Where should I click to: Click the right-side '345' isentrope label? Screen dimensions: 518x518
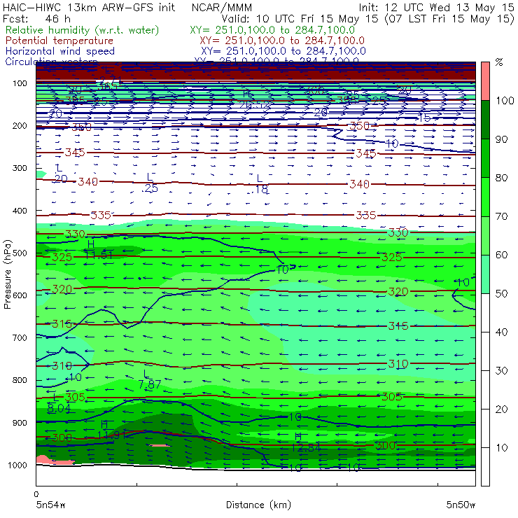[x=365, y=153]
